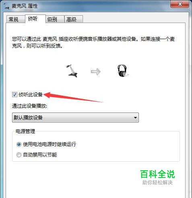Click the right-pointing arrow graphic
Image resolution: width=192 pixels, height=198 pixels.
[96, 71]
